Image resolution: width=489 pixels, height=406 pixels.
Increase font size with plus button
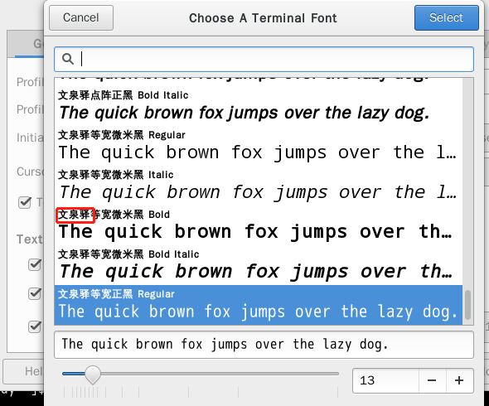pos(459,380)
